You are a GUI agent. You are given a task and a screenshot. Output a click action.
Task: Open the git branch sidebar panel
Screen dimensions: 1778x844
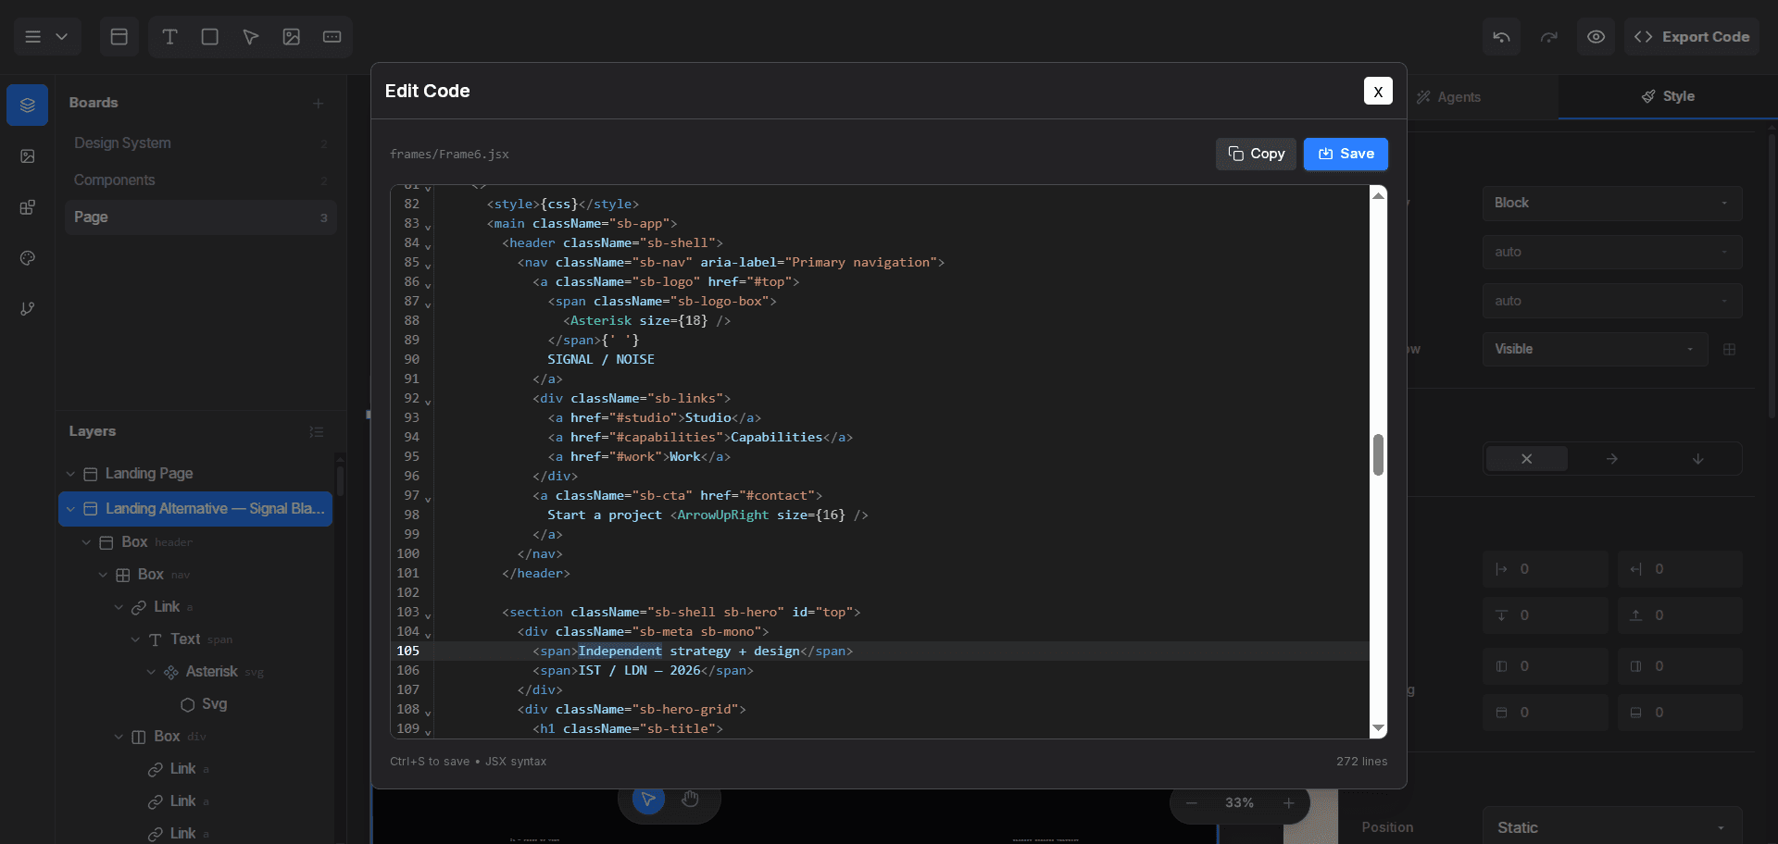tap(28, 309)
